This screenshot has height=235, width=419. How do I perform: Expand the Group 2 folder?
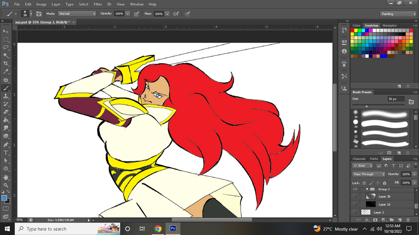pyautogui.click(x=367, y=189)
